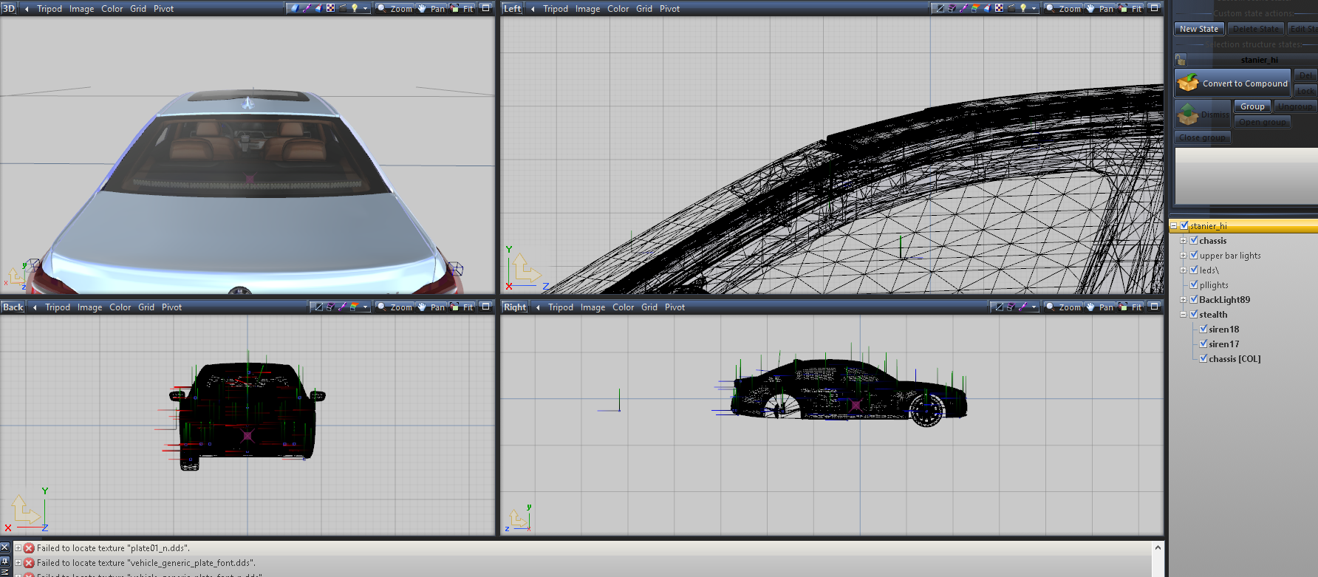Click the New State button
This screenshot has width=1318, height=577.
[x=1198, y=29]
